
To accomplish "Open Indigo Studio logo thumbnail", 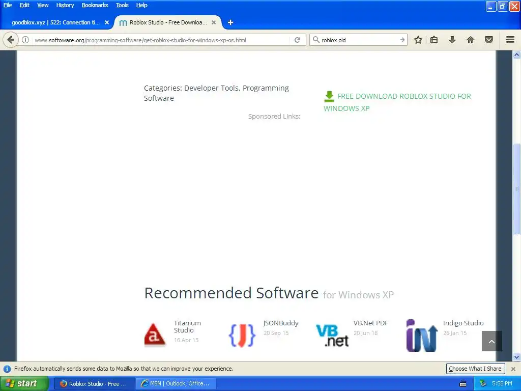I will point(422,336).
